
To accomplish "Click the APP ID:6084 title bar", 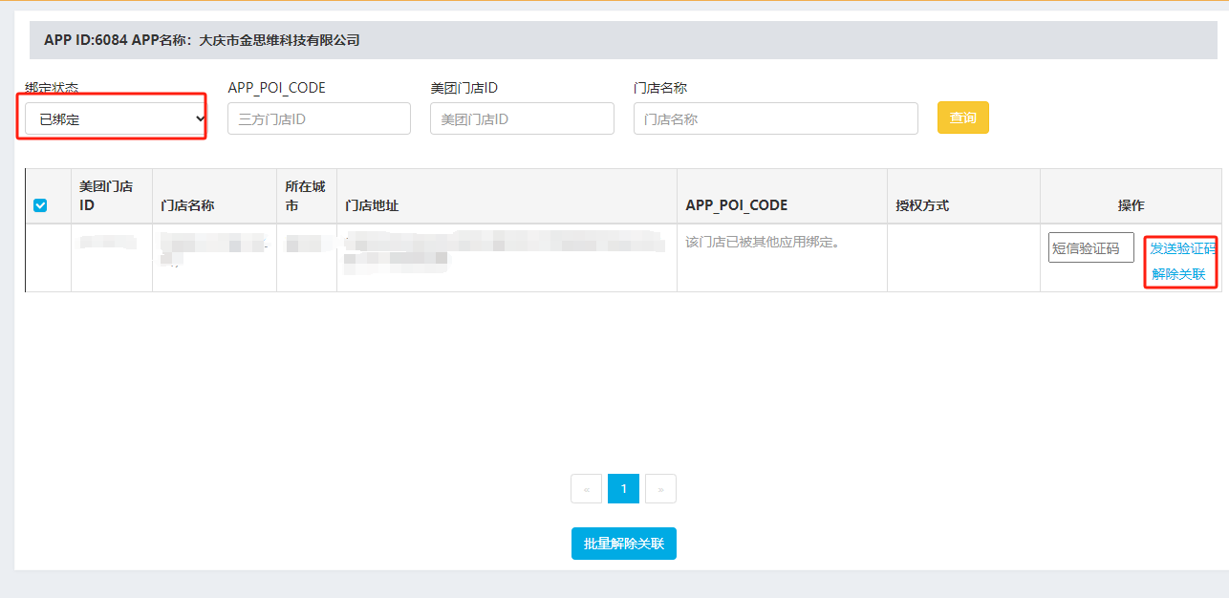I will tap(623, 40).
